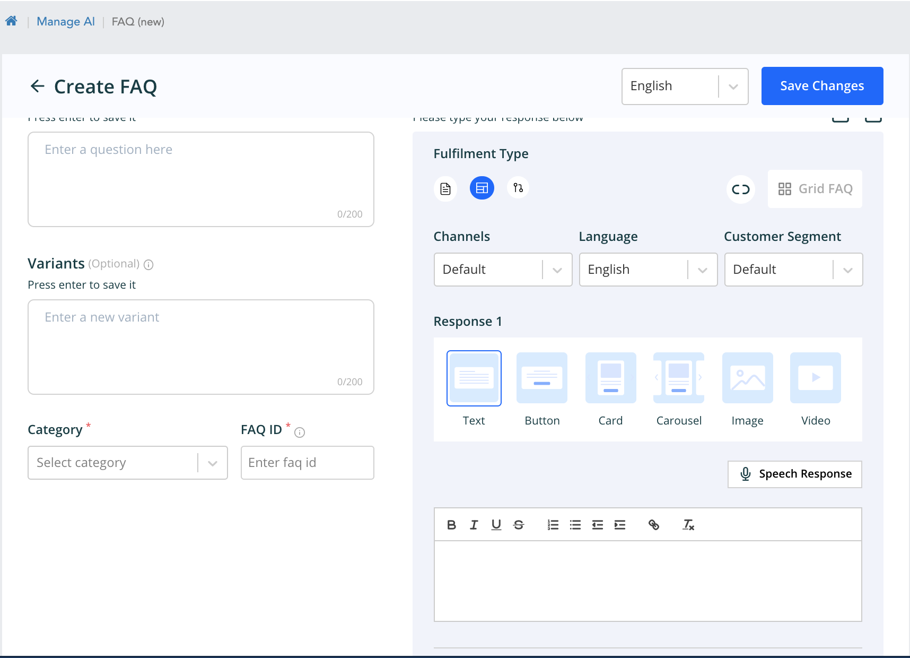The image size is (910, 658).
Task: Open the top English language dropdown
Action: click(x=685, y=86)
